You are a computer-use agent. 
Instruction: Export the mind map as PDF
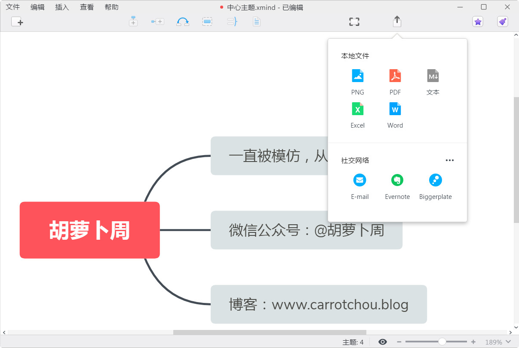coord(395,76)
